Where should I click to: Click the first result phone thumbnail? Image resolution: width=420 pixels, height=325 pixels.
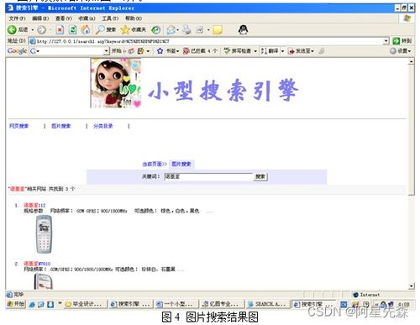tap(44, 234)
